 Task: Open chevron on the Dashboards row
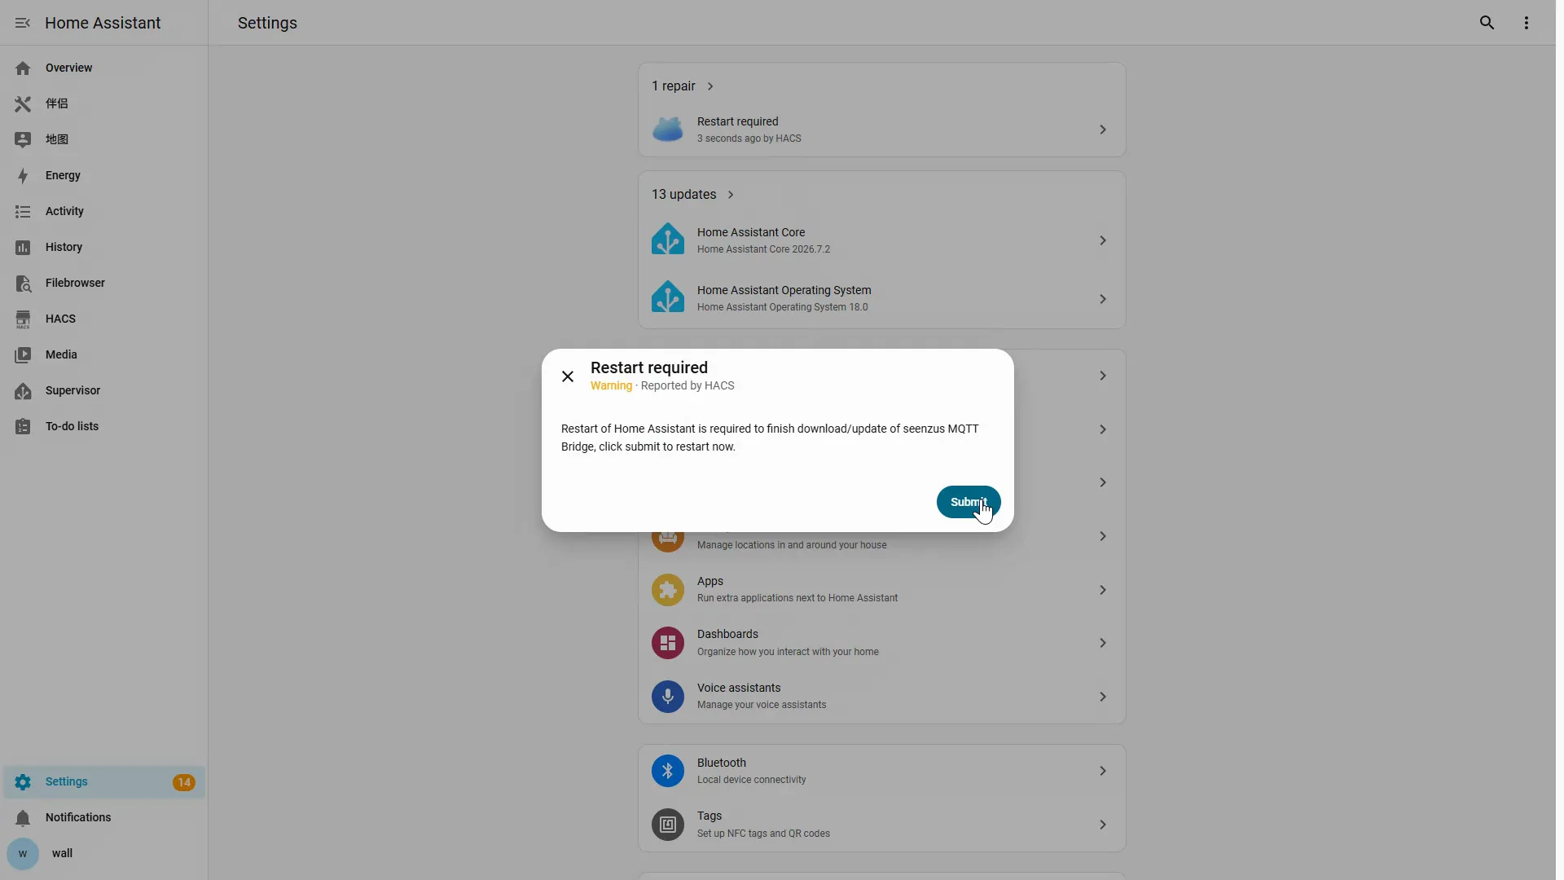(x=1102, y=643)
